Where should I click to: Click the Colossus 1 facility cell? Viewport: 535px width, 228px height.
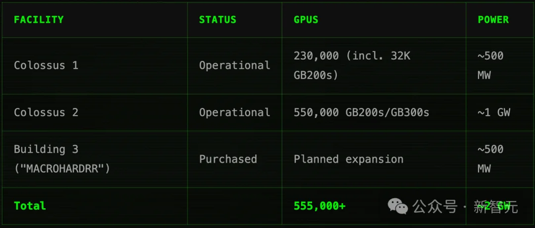tap(46, 65)
